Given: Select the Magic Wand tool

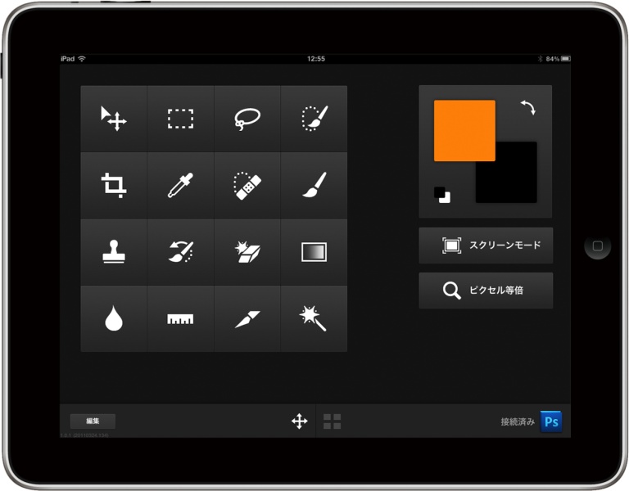Looking at the screenshot, I should [314, 318].
